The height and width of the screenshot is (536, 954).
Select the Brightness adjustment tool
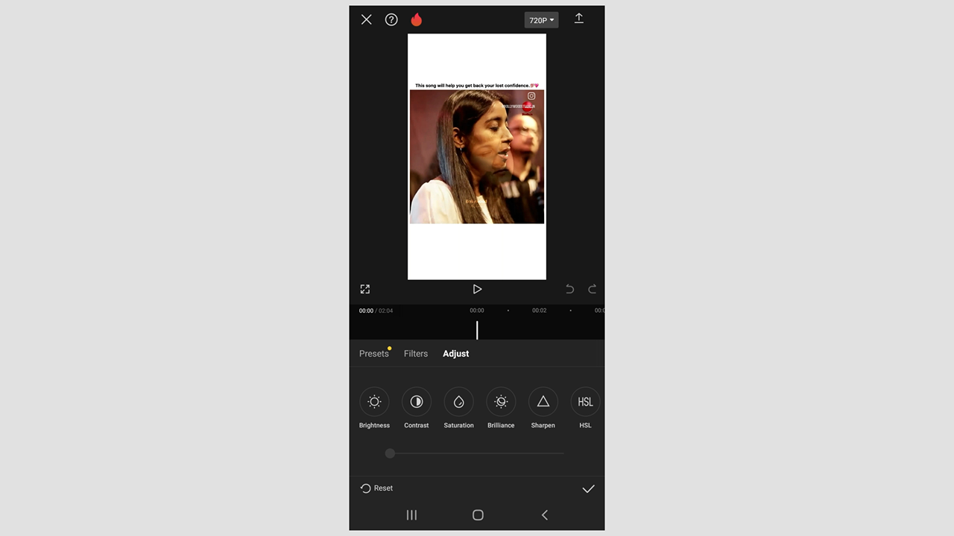[374, 402]
